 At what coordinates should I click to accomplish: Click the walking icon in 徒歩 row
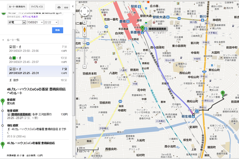(10, 80)
